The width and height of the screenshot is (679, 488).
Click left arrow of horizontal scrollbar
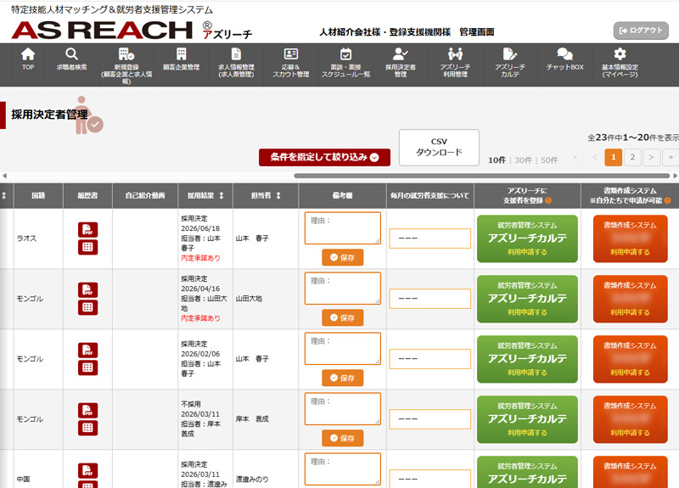[4, 176]
